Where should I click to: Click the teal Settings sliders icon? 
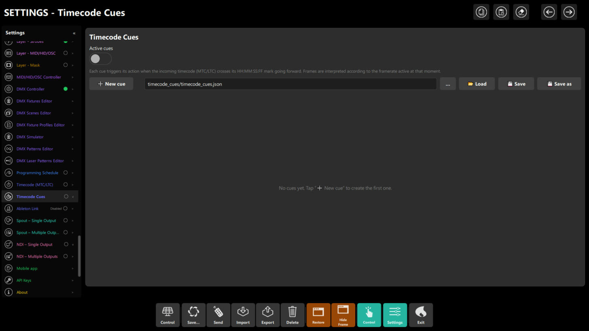(x=395, y=315)
